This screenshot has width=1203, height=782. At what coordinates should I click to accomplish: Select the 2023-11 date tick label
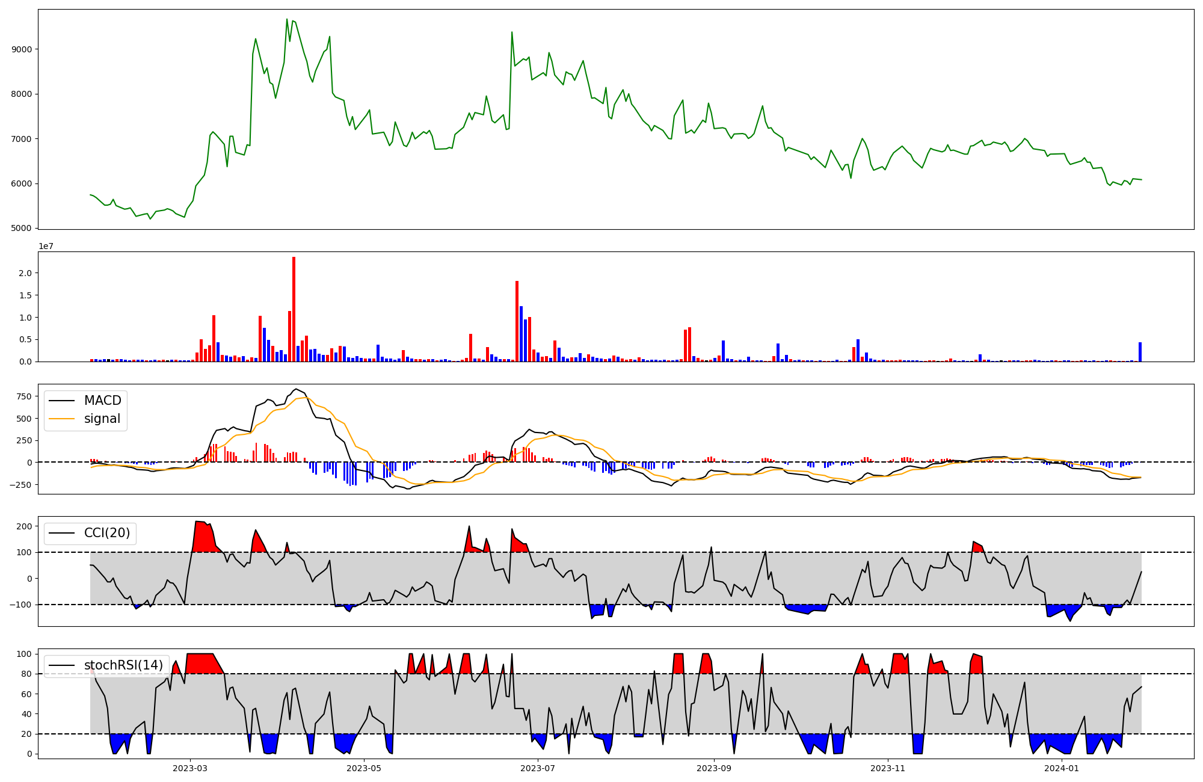pyautogui.click(x=888, y=768)
